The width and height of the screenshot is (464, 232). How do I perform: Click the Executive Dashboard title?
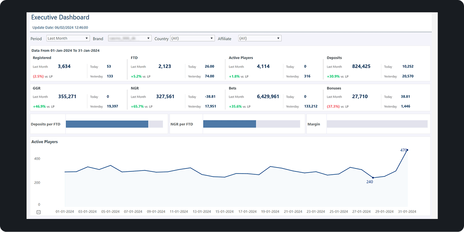[x=60, y=17]
